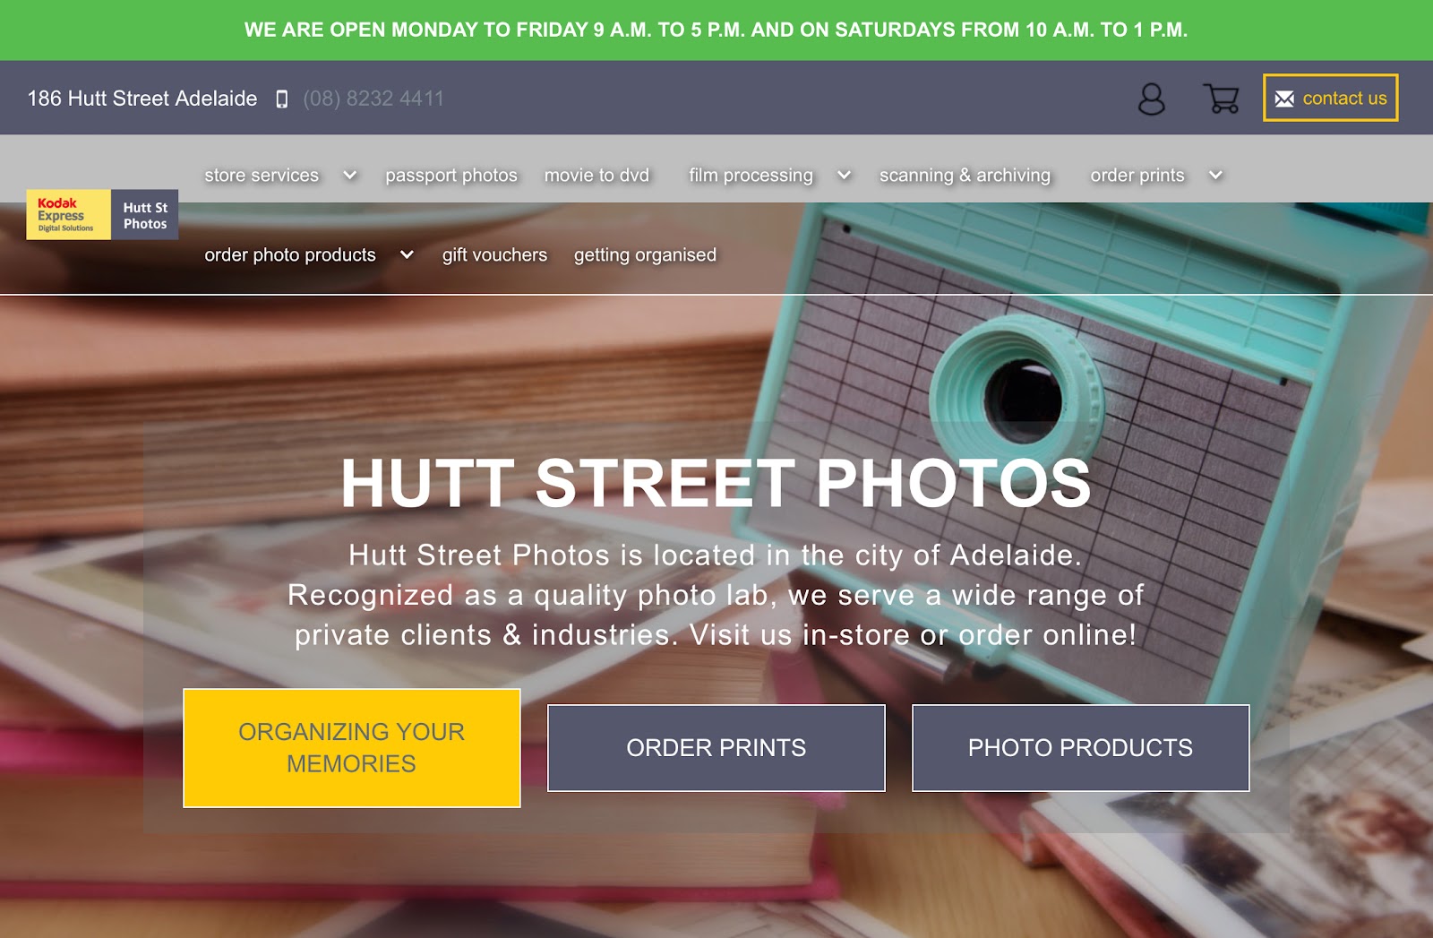1433x938 pixels.
Task: Click the Kodak Express logo
Action: (68, 215)
